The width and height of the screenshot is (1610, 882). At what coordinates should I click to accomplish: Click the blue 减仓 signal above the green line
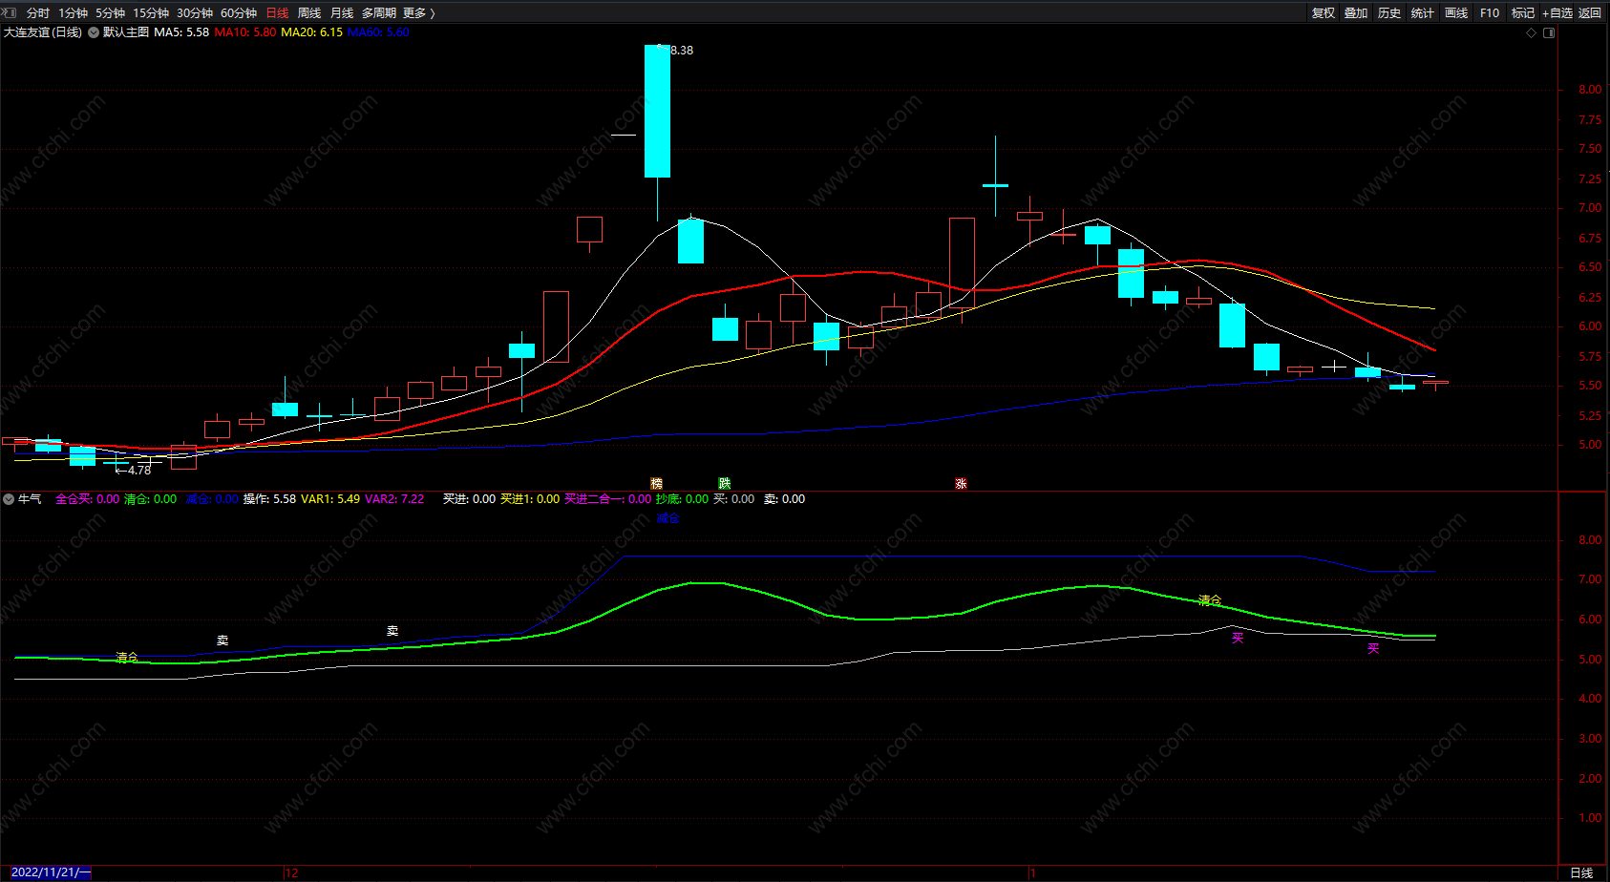[667, 518]
